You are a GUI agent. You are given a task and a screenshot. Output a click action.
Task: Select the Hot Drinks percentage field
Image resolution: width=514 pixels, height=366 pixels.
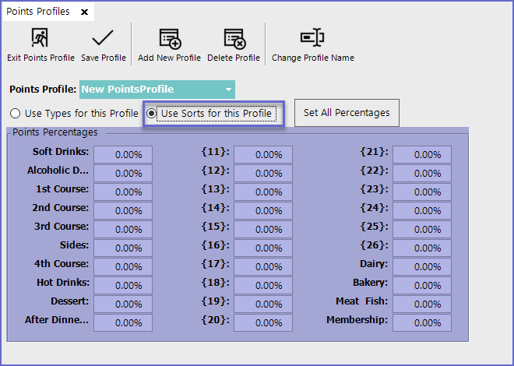123,285
